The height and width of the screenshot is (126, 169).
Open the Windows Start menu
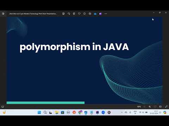39,112
